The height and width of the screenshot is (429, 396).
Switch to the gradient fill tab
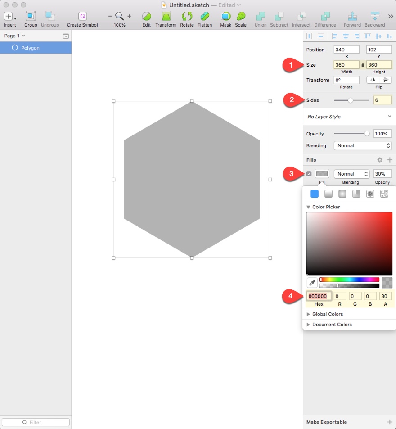328,194
